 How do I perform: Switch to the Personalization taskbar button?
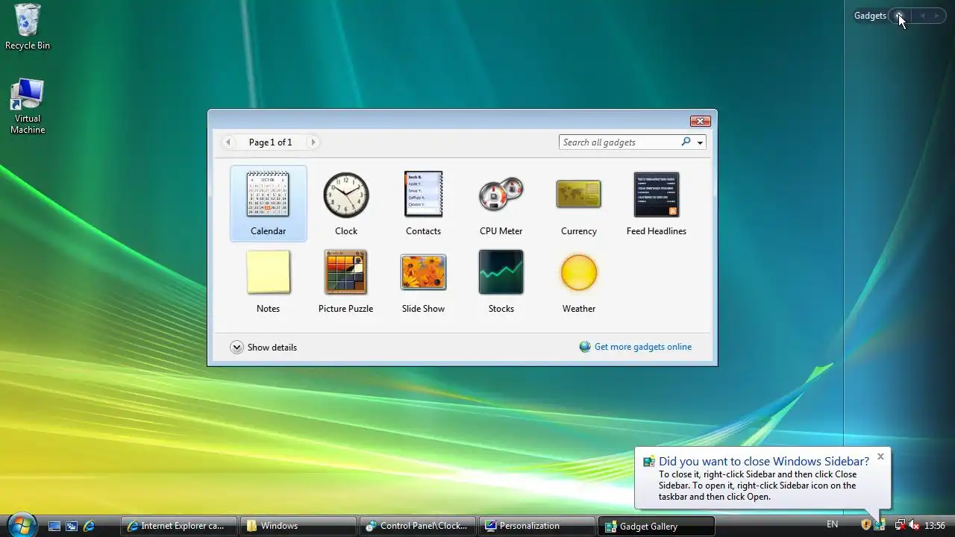point(536,526)
